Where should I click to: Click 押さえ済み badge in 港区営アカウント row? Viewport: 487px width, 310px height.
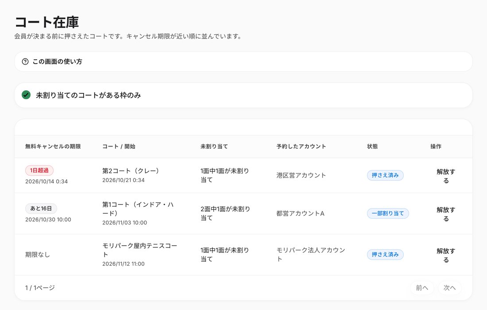385,175
